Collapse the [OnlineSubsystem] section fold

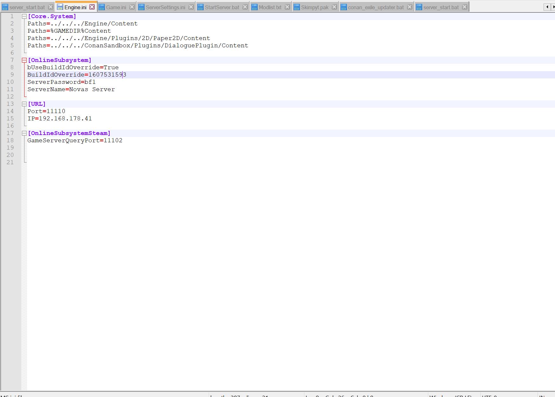coord(24,60)
